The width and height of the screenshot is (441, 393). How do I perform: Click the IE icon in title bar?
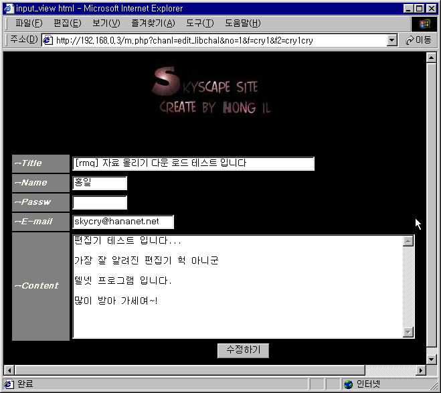[x=9, y=9]
